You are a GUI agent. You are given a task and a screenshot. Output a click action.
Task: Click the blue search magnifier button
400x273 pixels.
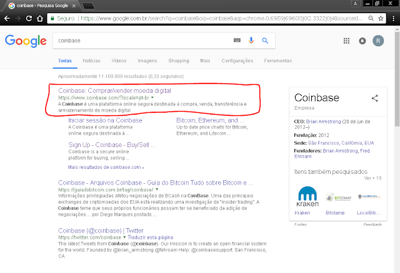point(265,41)
